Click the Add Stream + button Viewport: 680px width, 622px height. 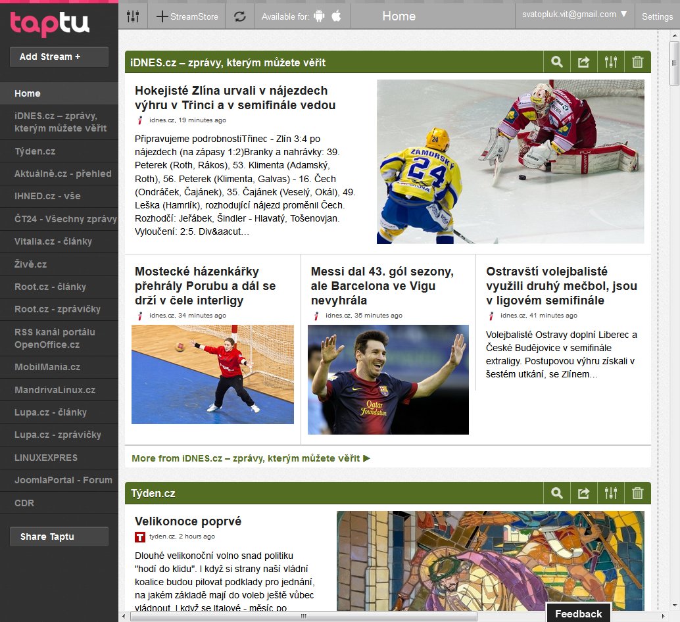pos(59,57)
